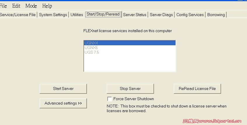Switch to the Config Services tab
Screen dimensions: 247x125
(x=190, y=15)
